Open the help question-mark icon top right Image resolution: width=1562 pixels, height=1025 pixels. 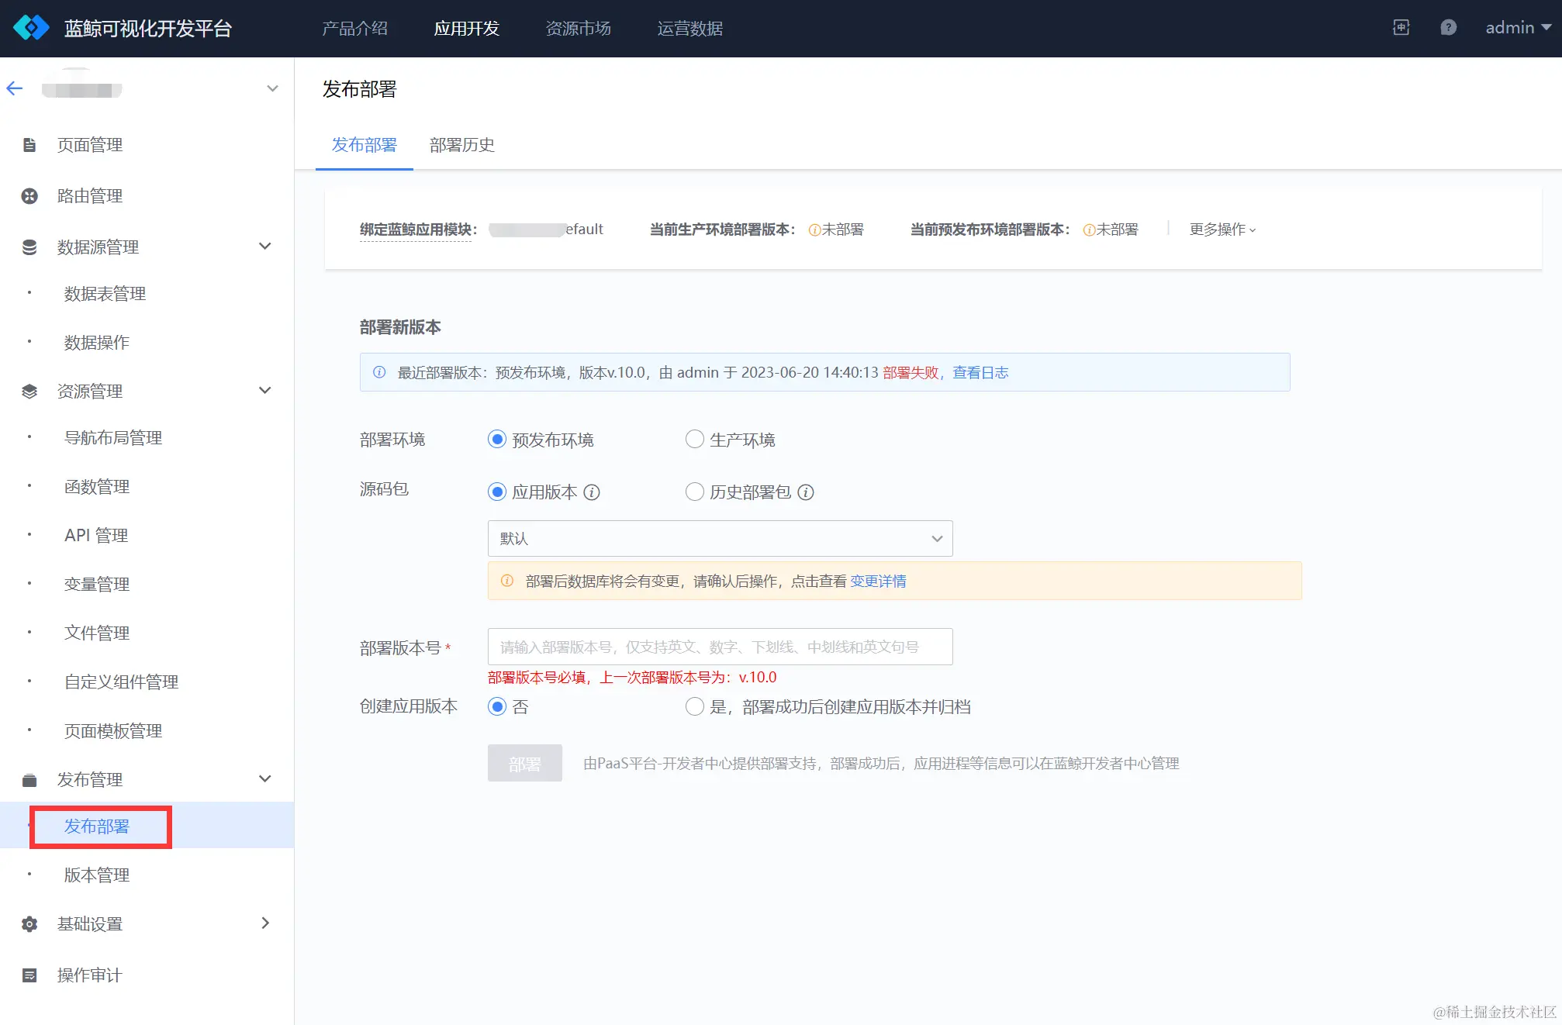coord(1449,27)
